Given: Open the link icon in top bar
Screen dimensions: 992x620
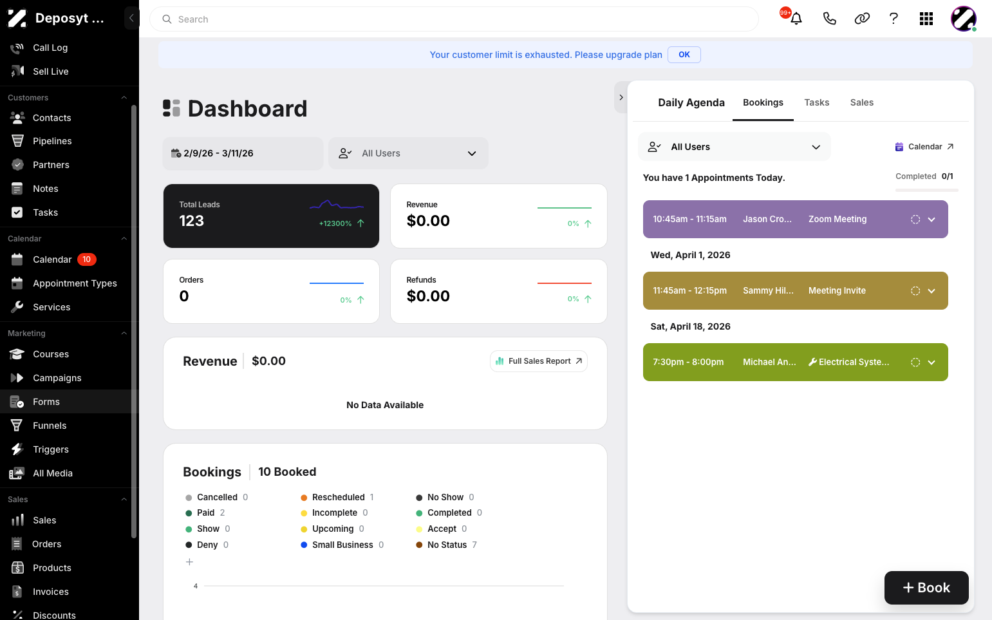Looking at the screenshot, I should point(862,19).
